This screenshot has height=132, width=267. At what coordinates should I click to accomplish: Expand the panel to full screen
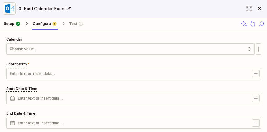pos(249,9)
